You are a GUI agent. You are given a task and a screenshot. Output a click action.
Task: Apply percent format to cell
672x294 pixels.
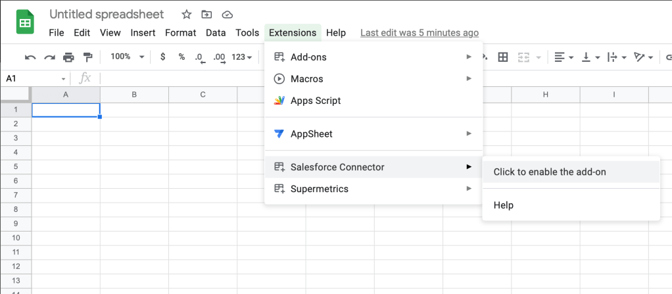tap(181, 57)
